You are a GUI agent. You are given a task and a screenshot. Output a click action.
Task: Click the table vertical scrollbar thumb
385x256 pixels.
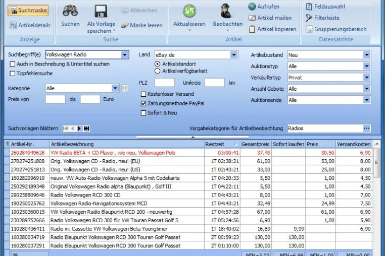[x=376, y=163]
